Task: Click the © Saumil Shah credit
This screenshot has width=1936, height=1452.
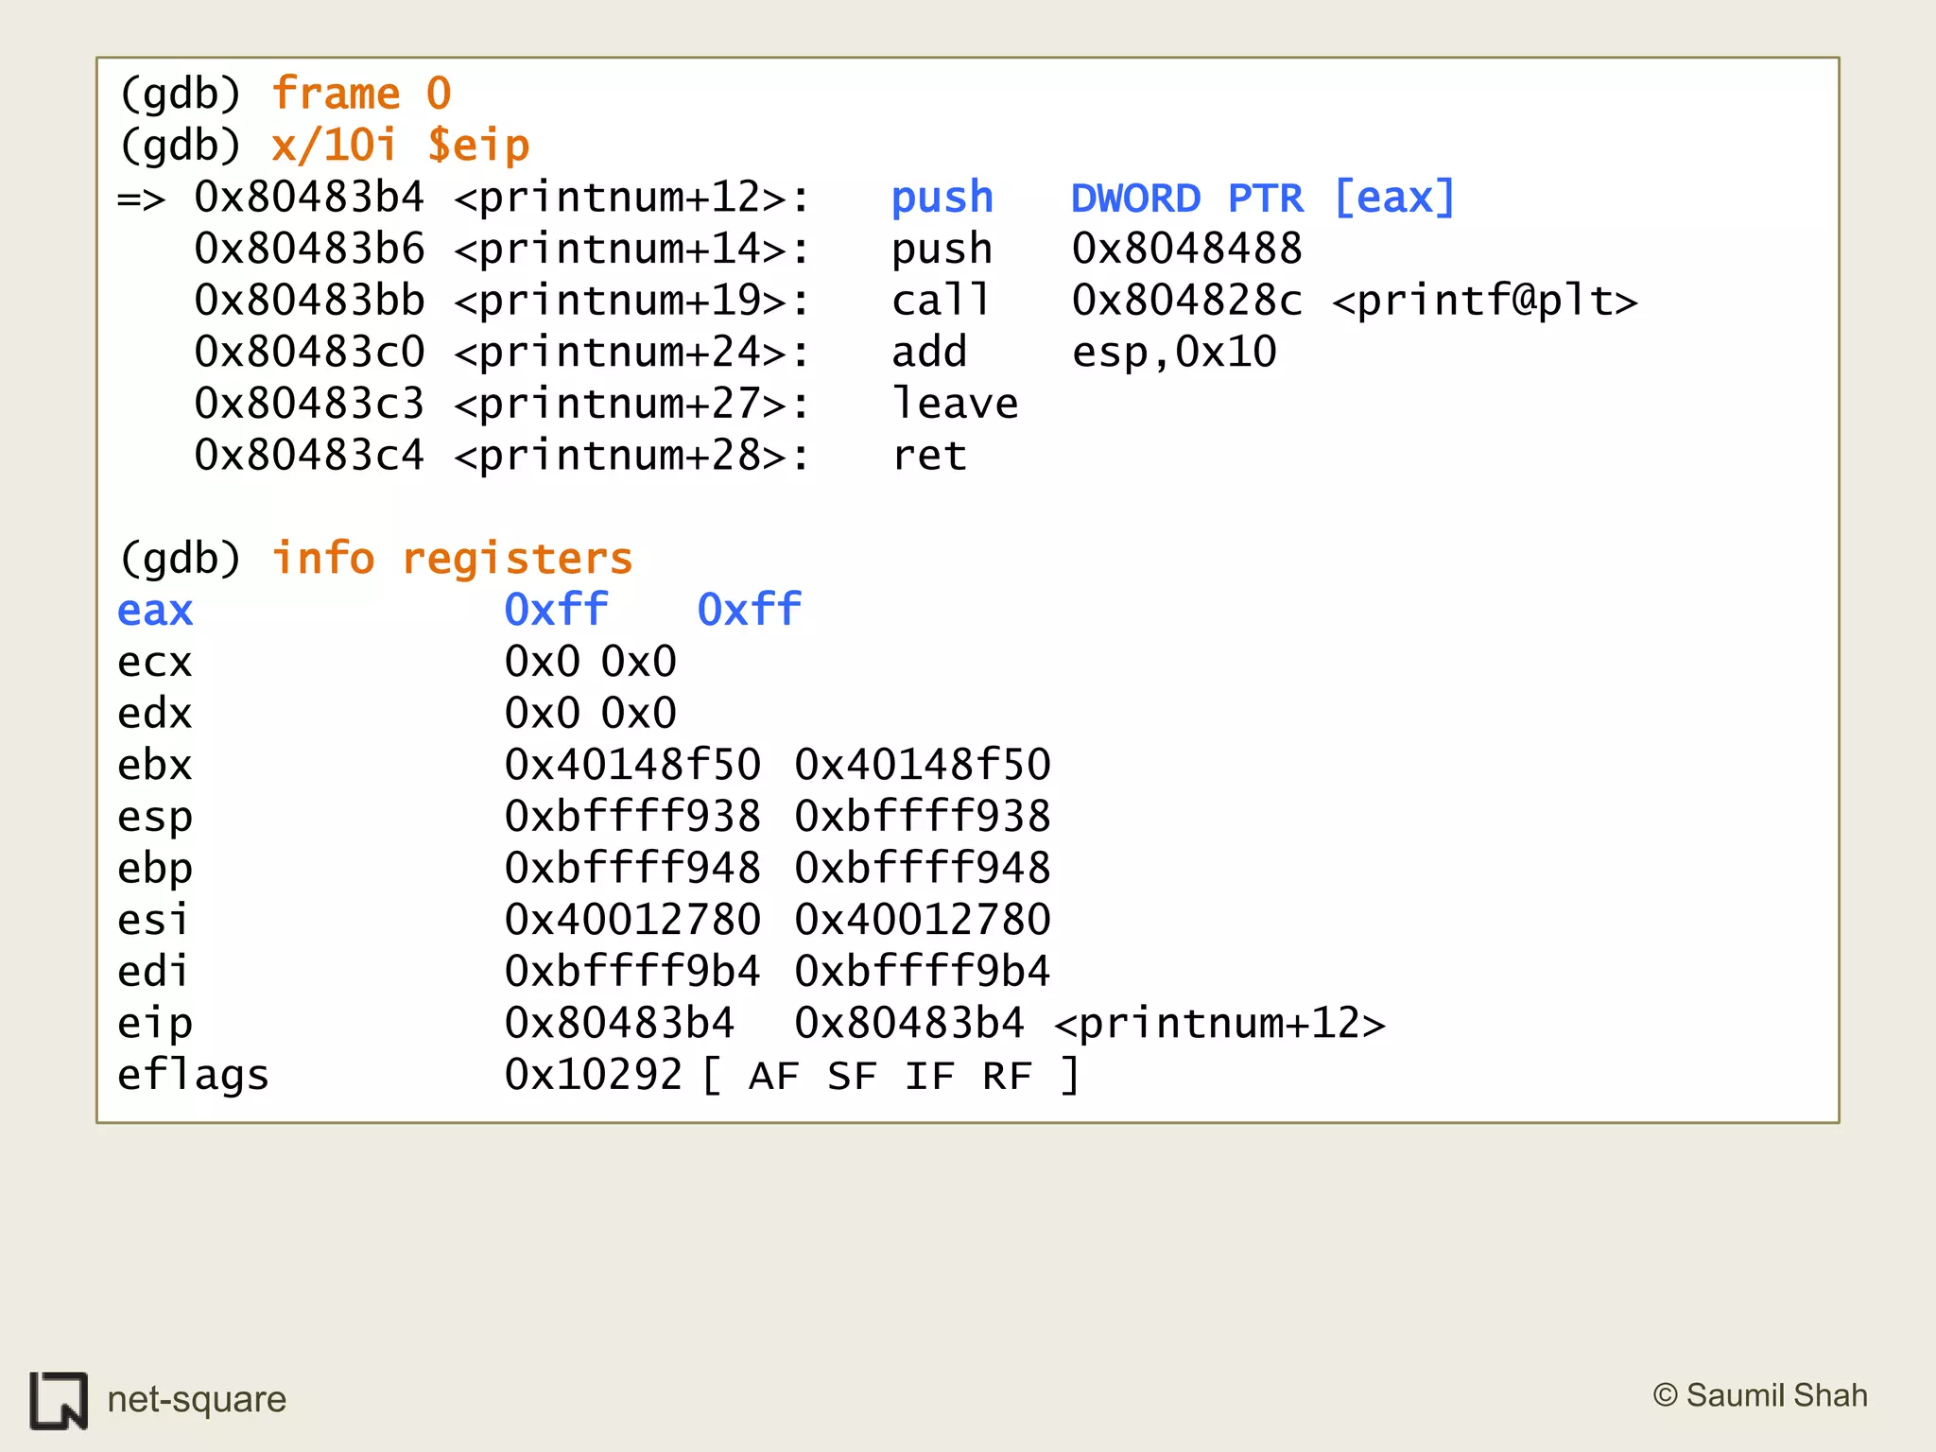Action: pyautogui.click(x=1760, y=1395)
